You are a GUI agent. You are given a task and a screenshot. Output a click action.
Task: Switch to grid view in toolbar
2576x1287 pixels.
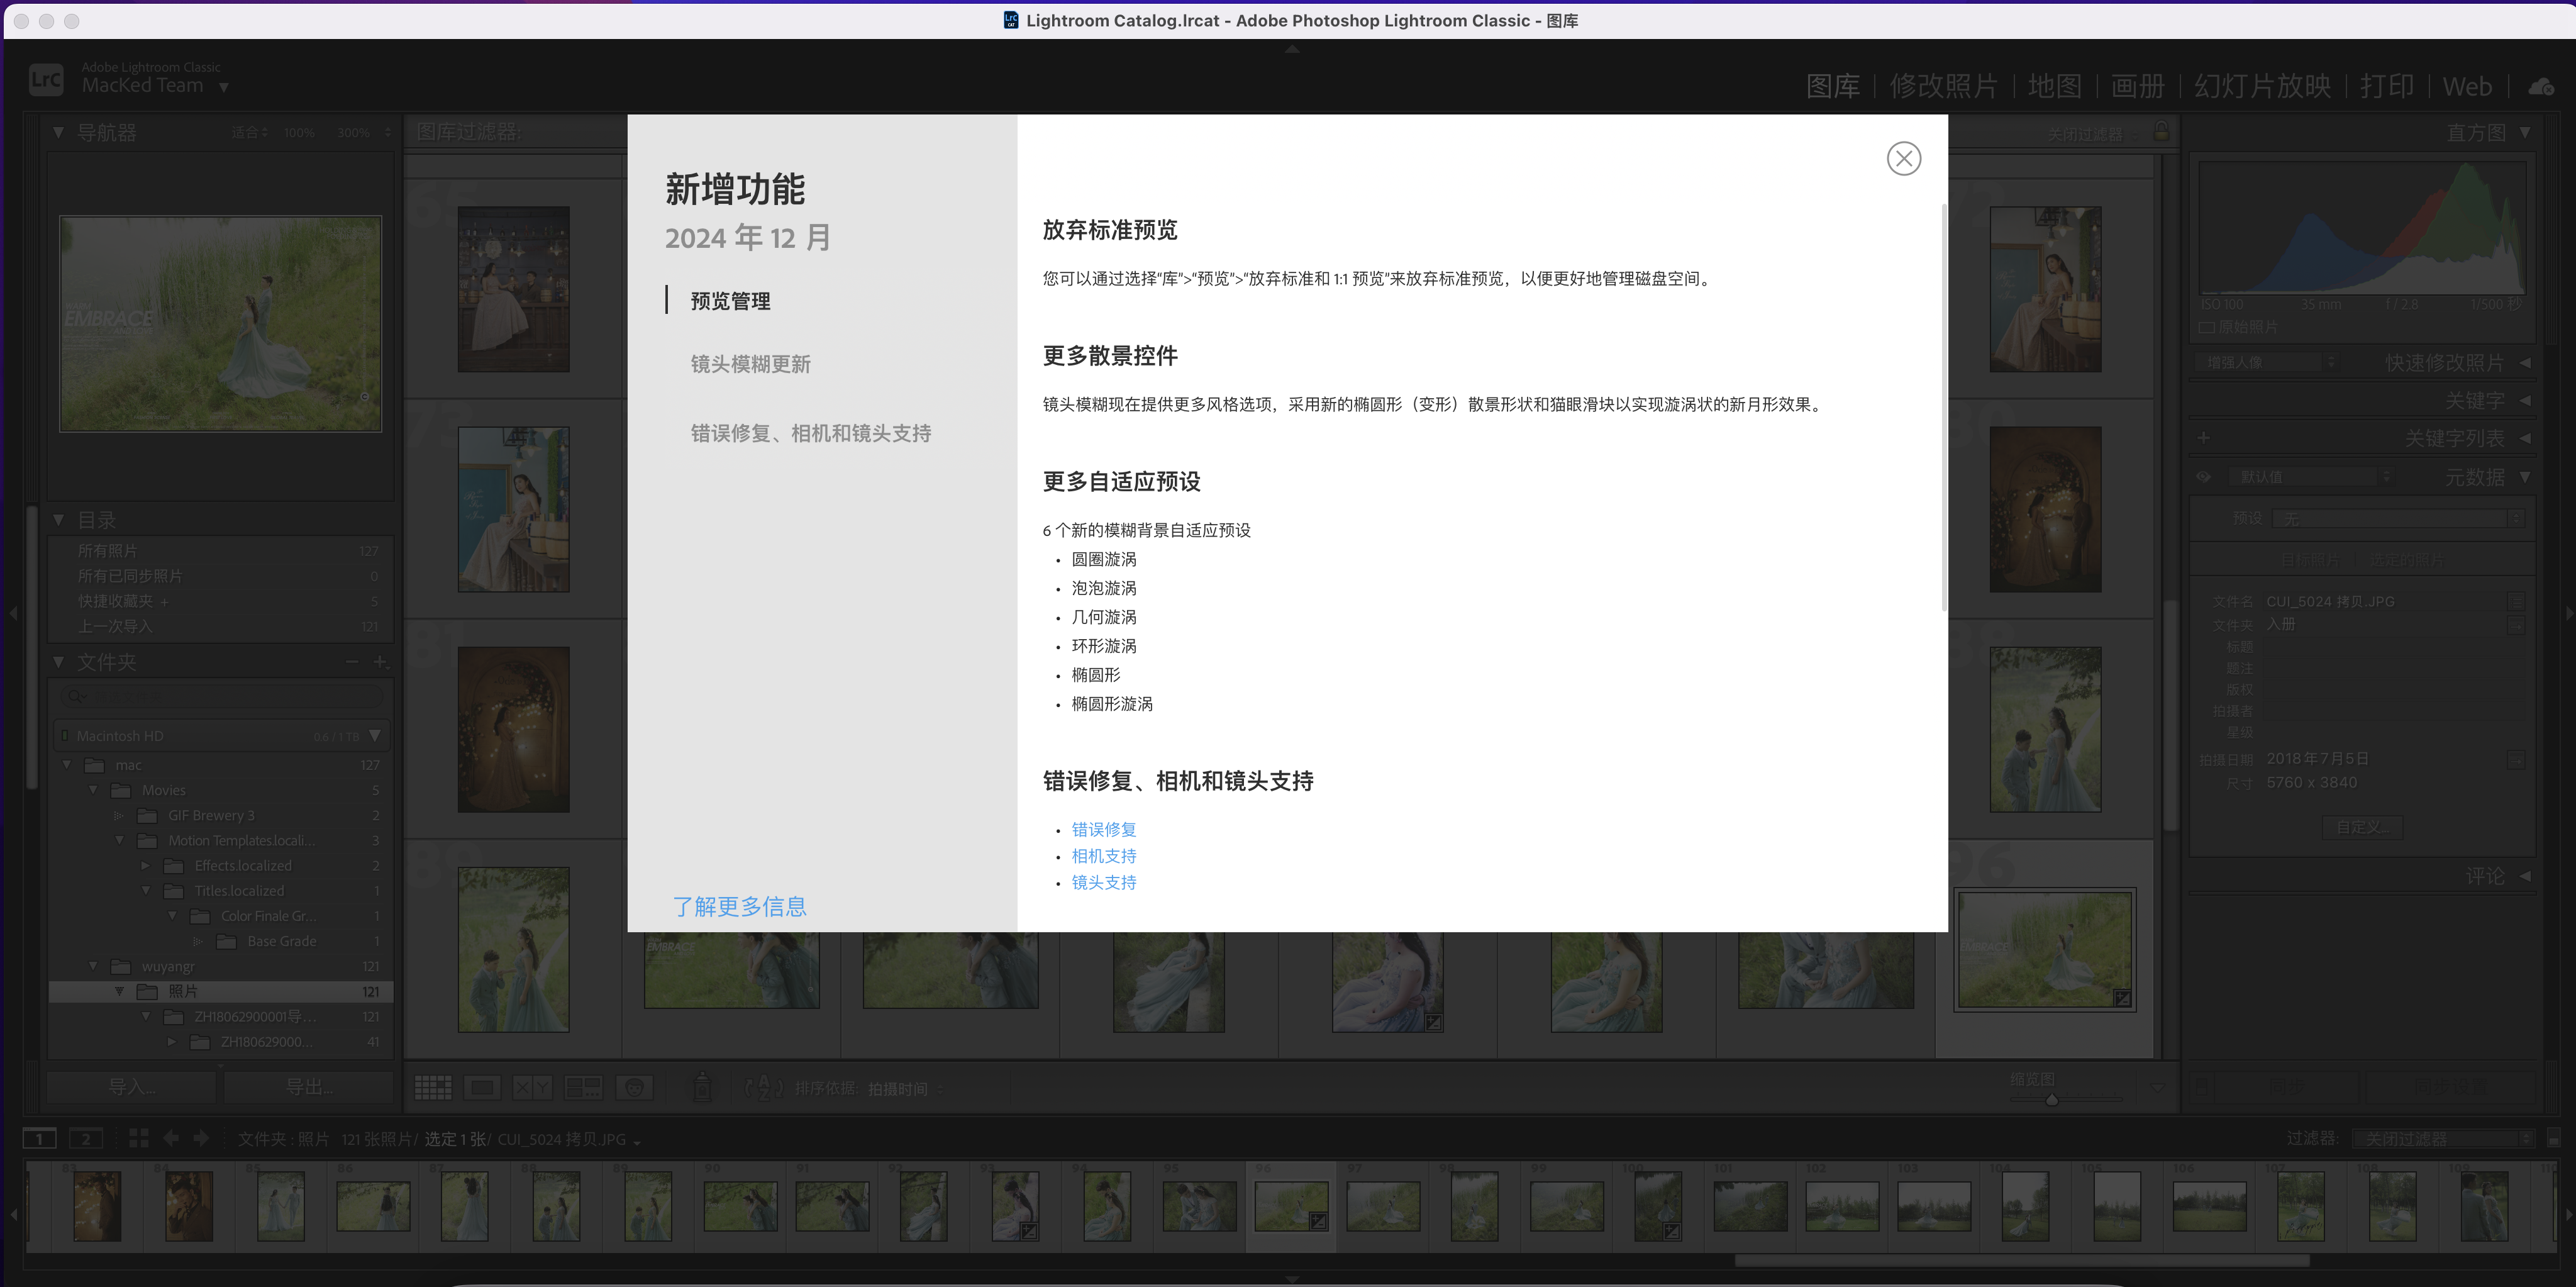(x=433, y=1087)
